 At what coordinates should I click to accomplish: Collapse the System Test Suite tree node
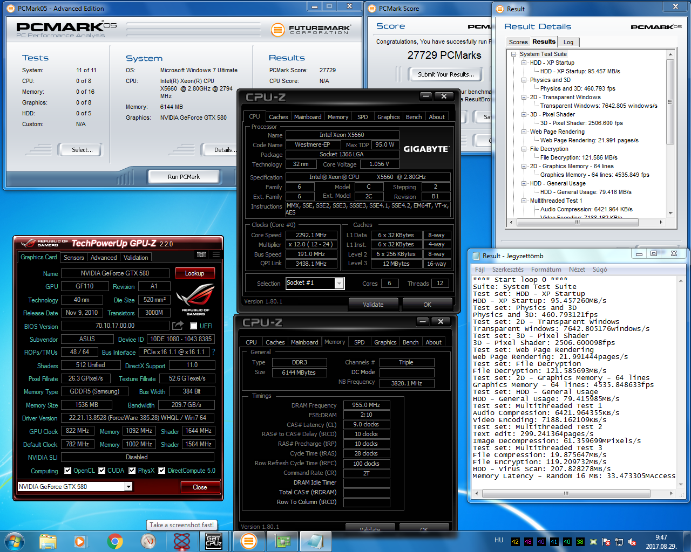(x=513, y=54)
